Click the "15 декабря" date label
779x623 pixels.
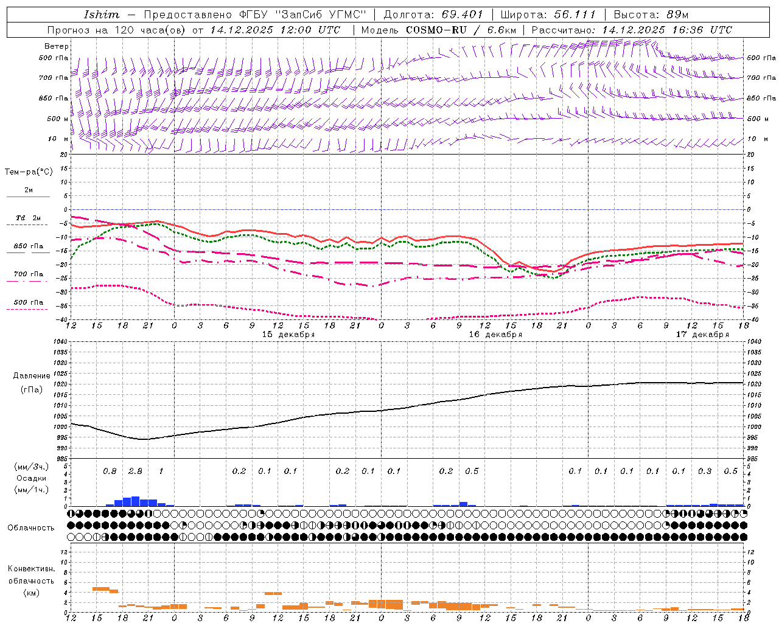click(x=288, y=335)
